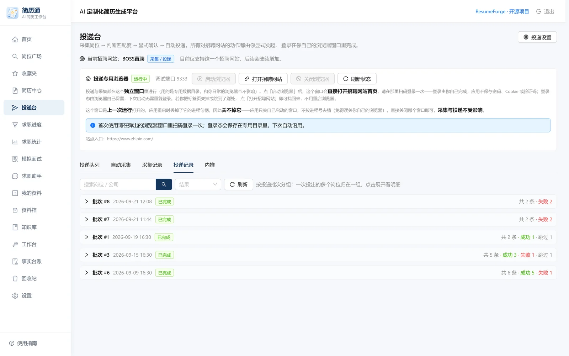Select the 投递记录 tab
The height and width of the screenshot is (356, 569).
point(184,165)
